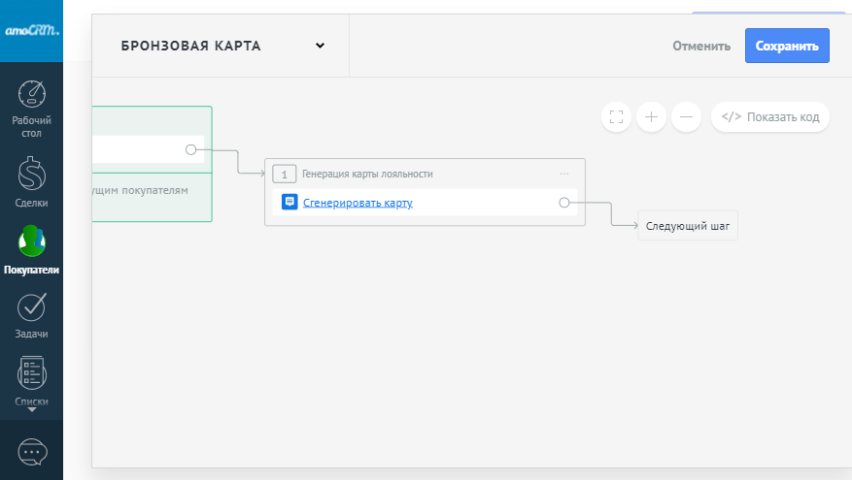
Task: Click Отменить to cancel changes
Action: point(700,46)
